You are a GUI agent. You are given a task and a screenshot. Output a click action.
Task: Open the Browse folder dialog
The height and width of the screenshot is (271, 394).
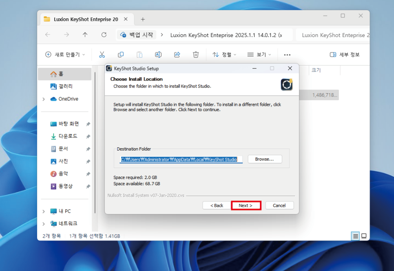click(x=265, y=159)
